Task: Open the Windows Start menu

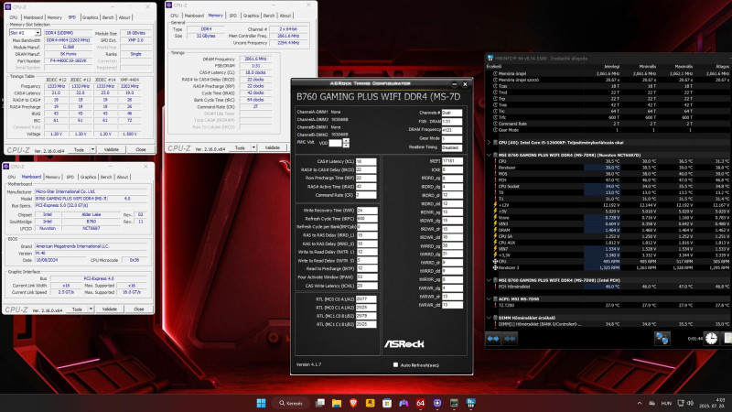Action: (261, 403)
